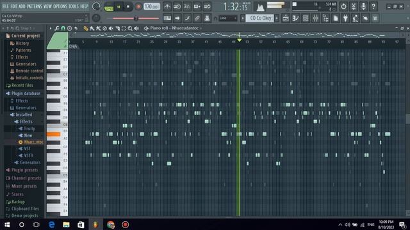Select the Draw pencil tool in piano roll

point(86,28)
